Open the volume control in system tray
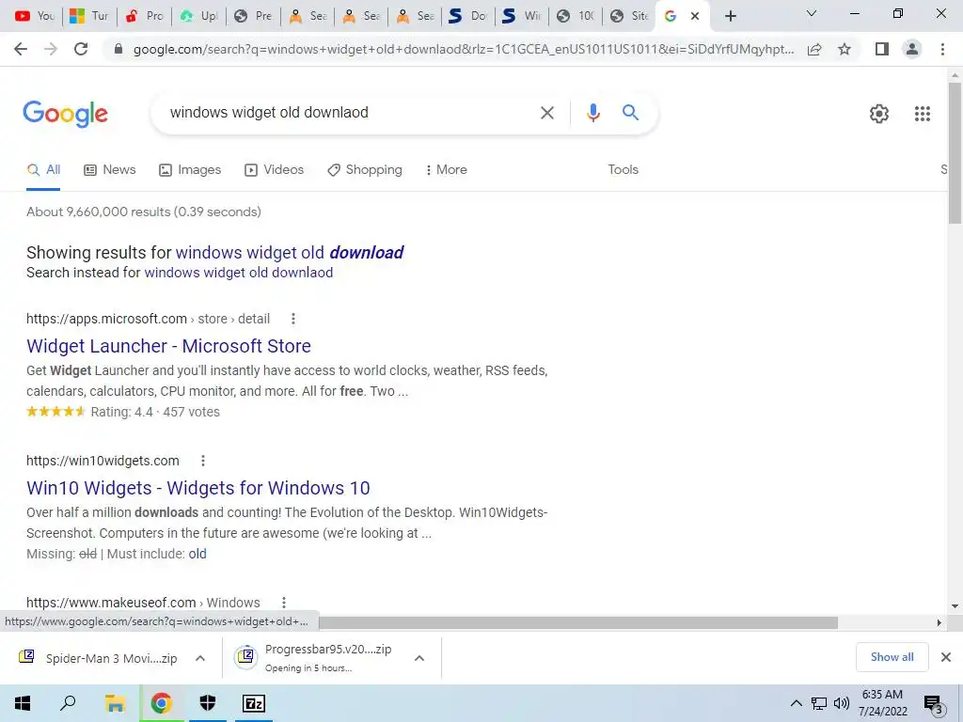 tap(842, 703)
